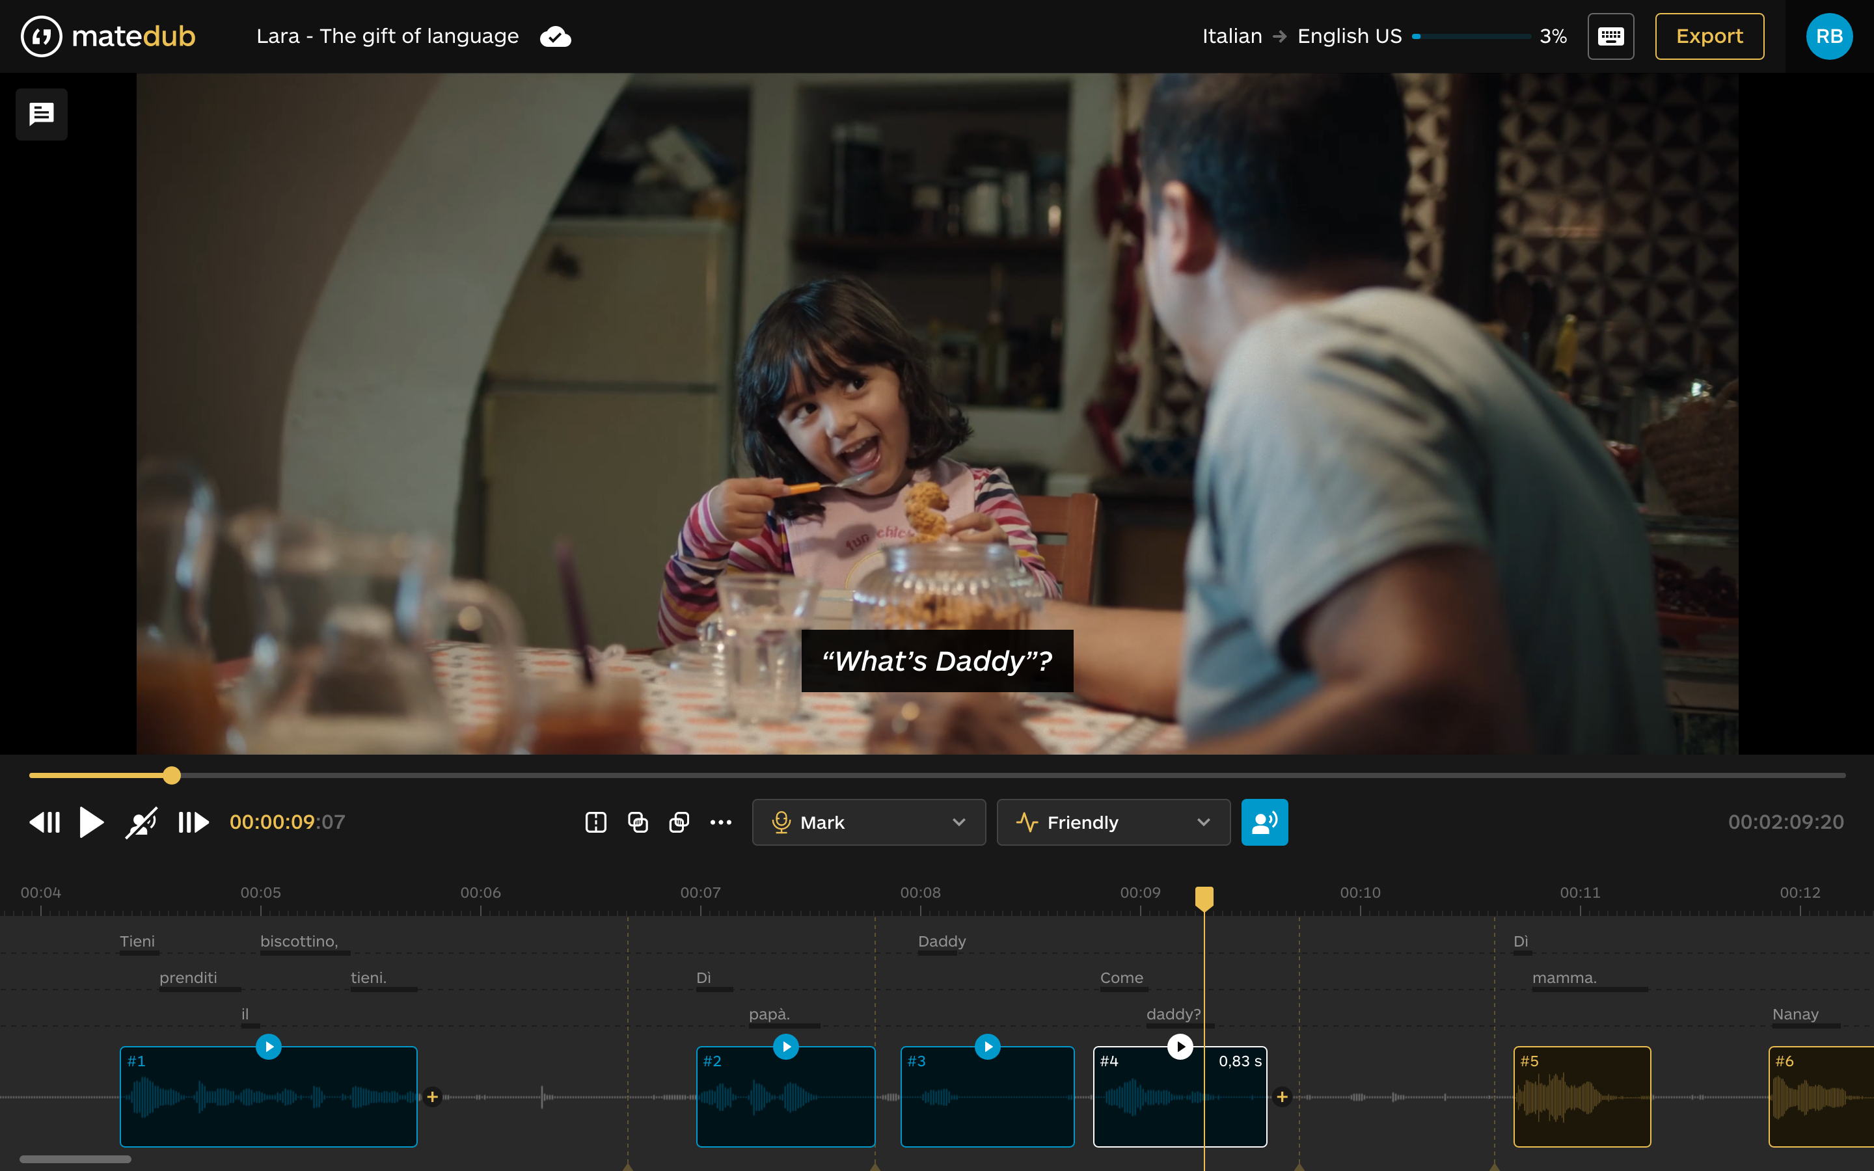Play segment #2 audio

click(x=786, y=1047)
